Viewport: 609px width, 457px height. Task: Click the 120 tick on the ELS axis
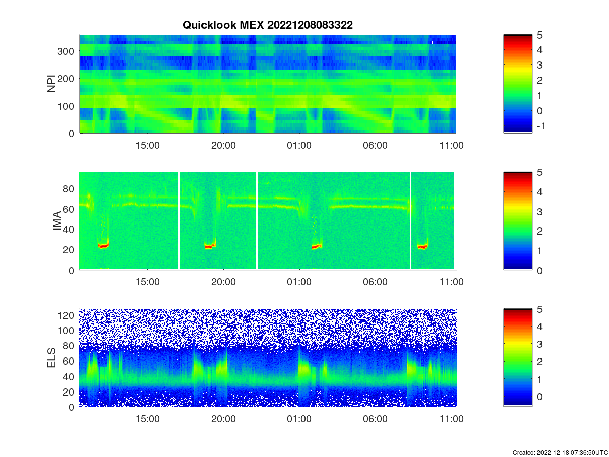tap(66, 315)
